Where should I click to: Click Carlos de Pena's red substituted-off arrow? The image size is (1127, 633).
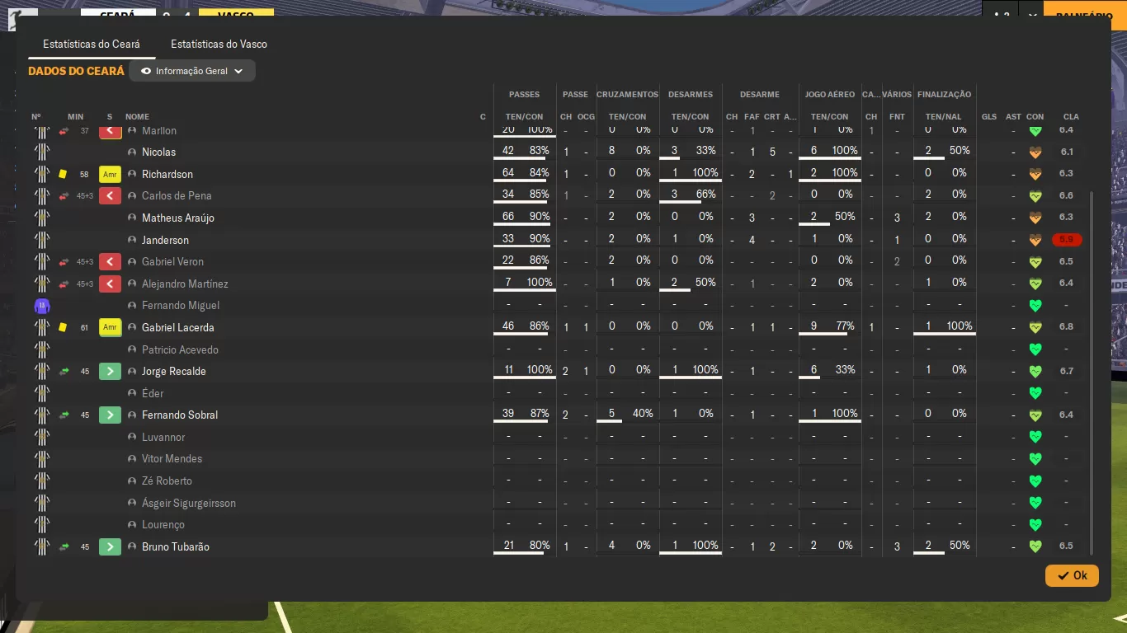pos(110,195)
